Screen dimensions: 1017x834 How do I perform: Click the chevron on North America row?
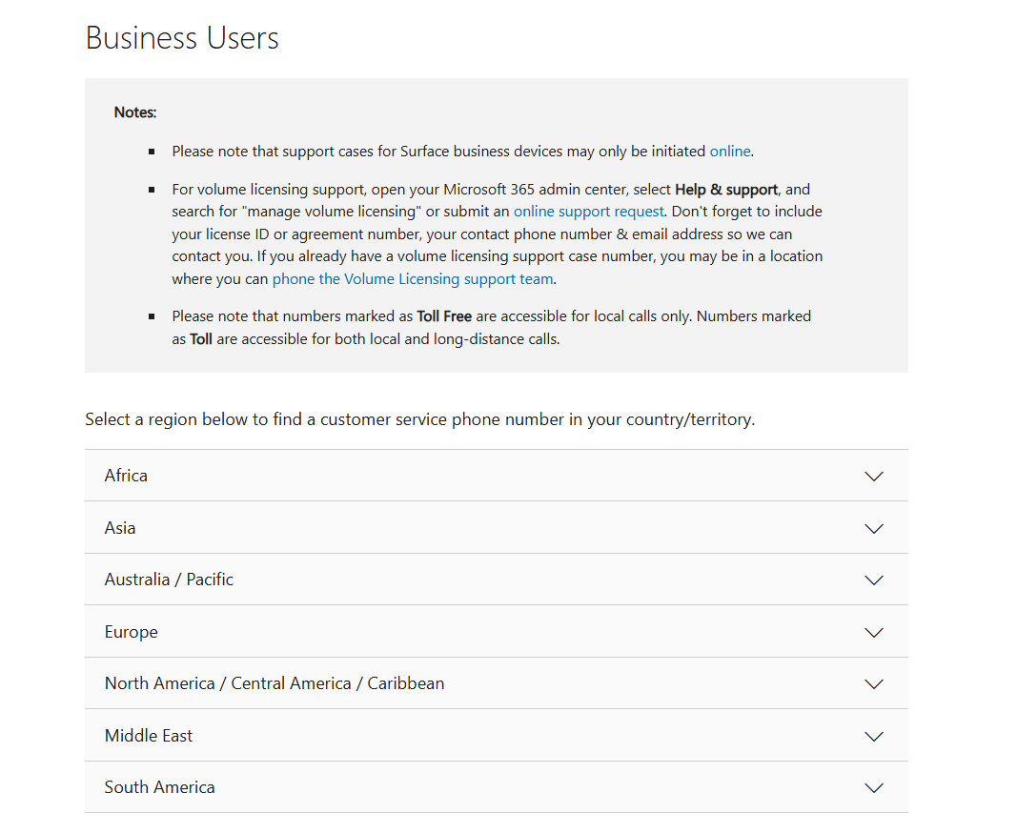pyautogui.click(x=873, y=683)
